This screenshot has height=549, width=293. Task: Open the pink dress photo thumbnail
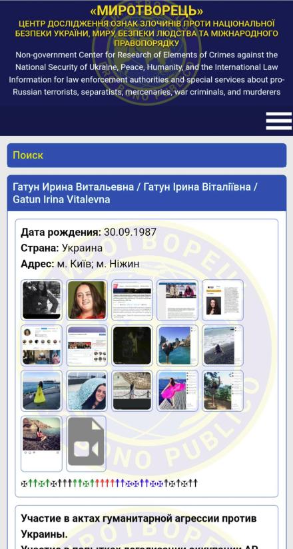pyautogui.click(x=178, y=390)
